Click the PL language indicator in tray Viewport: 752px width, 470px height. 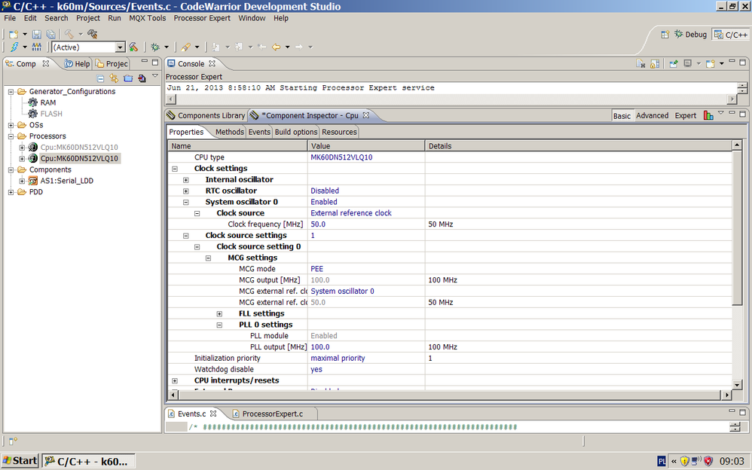coord(662,462)
